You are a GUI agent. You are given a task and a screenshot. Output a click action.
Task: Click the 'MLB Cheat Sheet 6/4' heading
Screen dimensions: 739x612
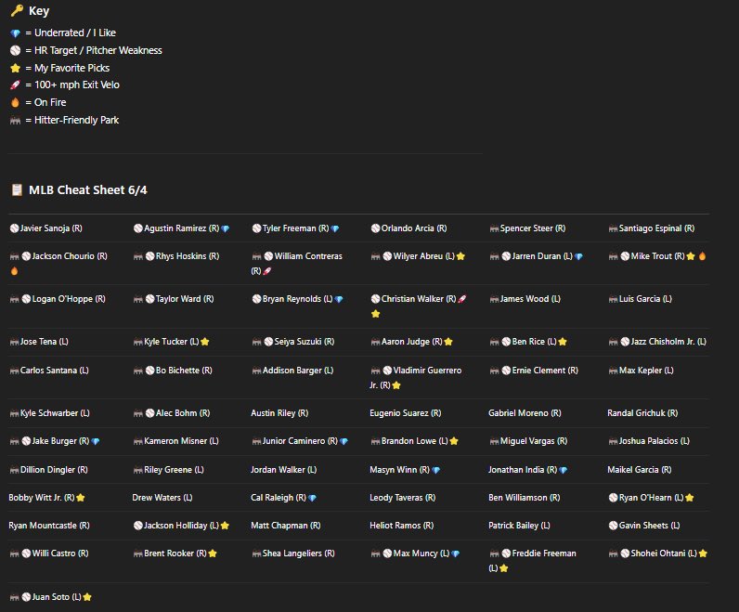tap(87, 190)
